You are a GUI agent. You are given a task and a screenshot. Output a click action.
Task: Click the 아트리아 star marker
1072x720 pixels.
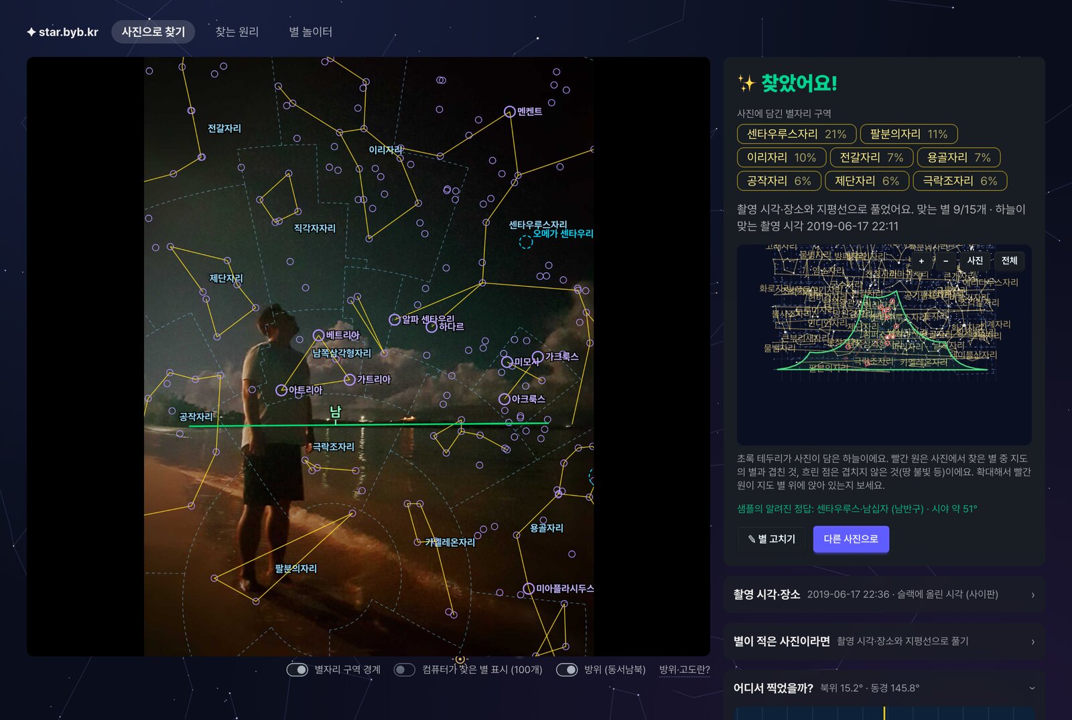click(281, 390)
